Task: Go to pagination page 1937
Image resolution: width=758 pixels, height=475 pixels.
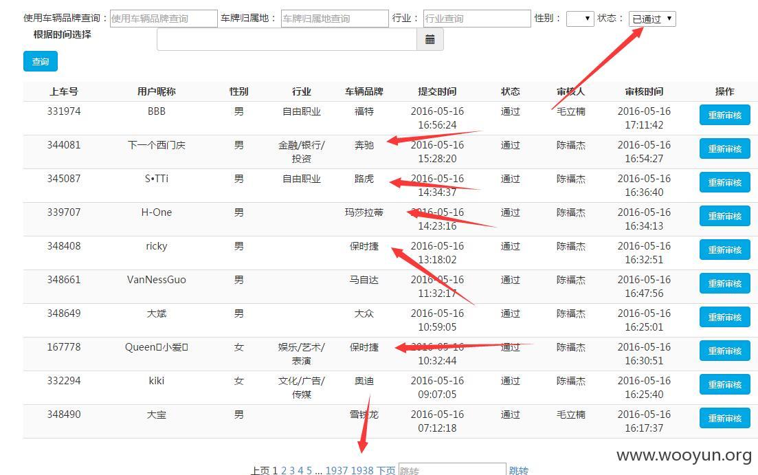Action: pyautogui.click(x=337, y=470)
